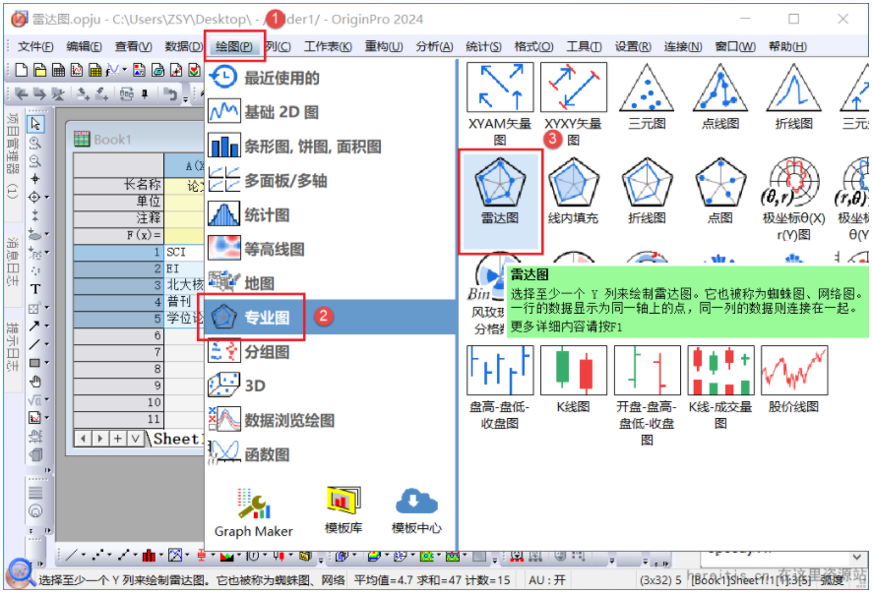
Task: Select row header 6 in Book1
Action: tap(118, 335)
